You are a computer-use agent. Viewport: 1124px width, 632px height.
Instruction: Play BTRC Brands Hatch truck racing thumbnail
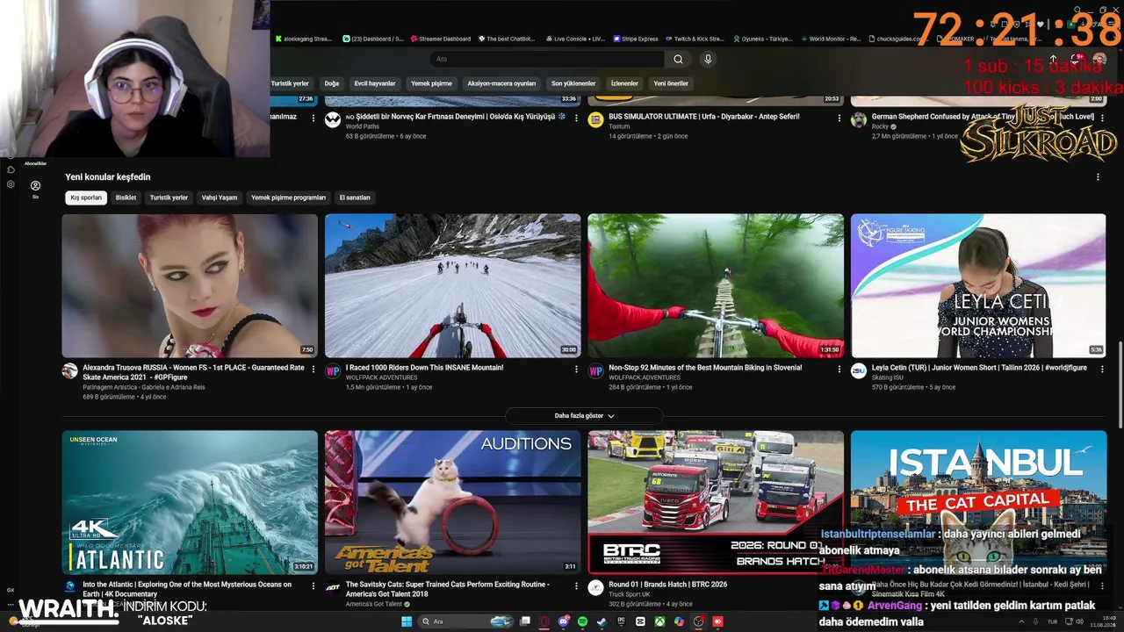pos(716,502)
